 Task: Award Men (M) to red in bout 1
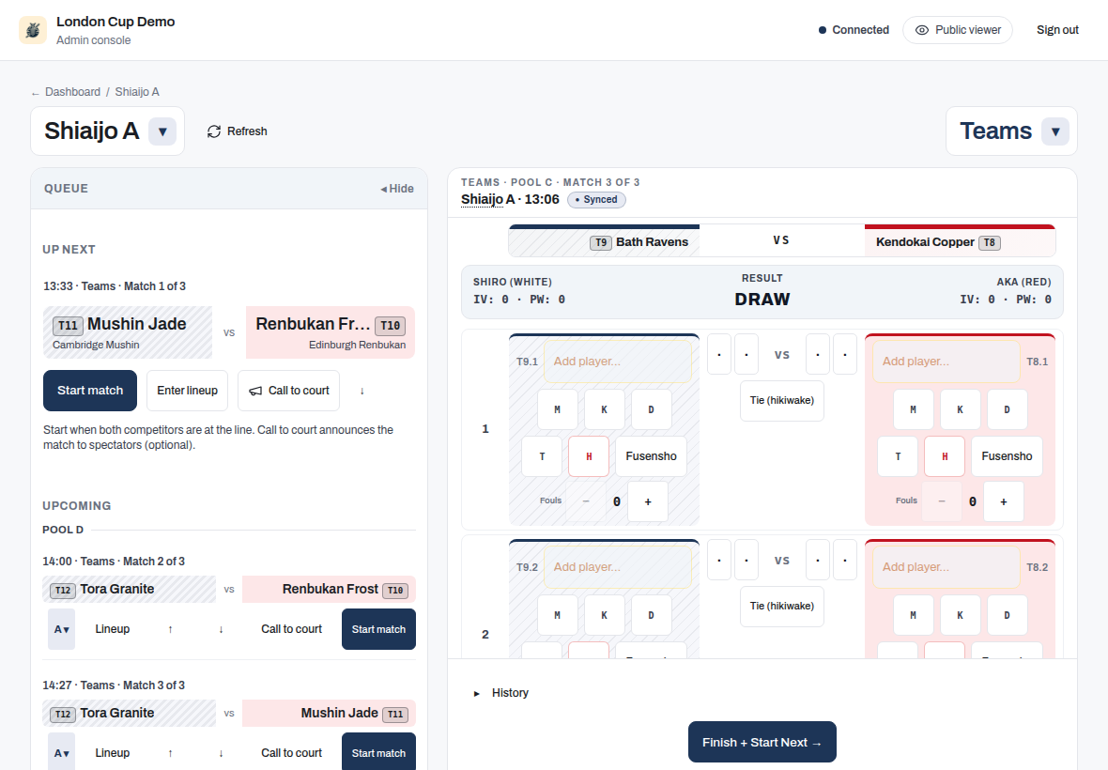click(x=913, y=409)
